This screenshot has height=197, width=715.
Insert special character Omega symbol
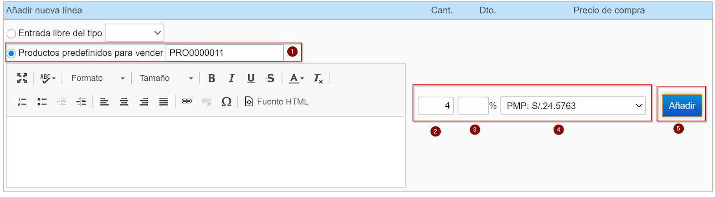click(x=227, y=102)
